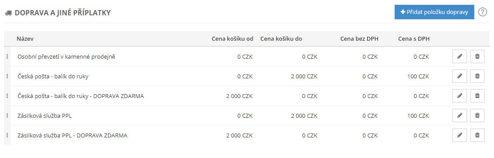Edit Česká pošta DOPRAVA ZDARMA row
The width and height of the screenshot is (494, 158).
(x=459, y=96)
